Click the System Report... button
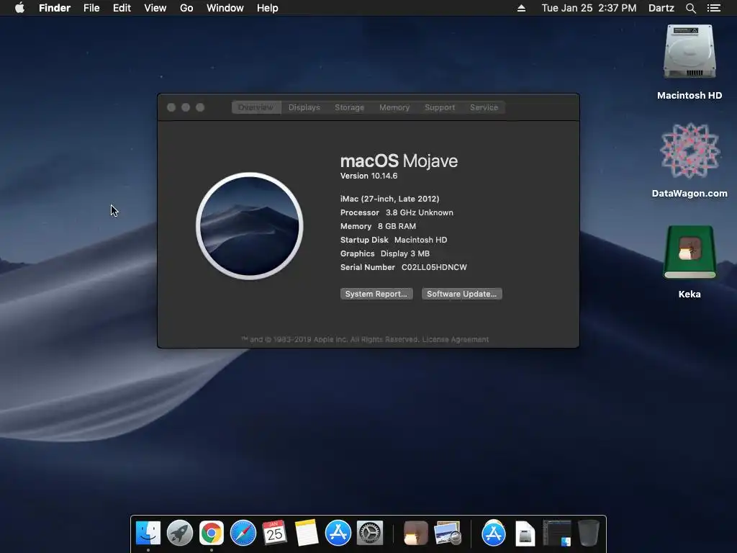Screen dimensions: 737x553 point(376,294)
